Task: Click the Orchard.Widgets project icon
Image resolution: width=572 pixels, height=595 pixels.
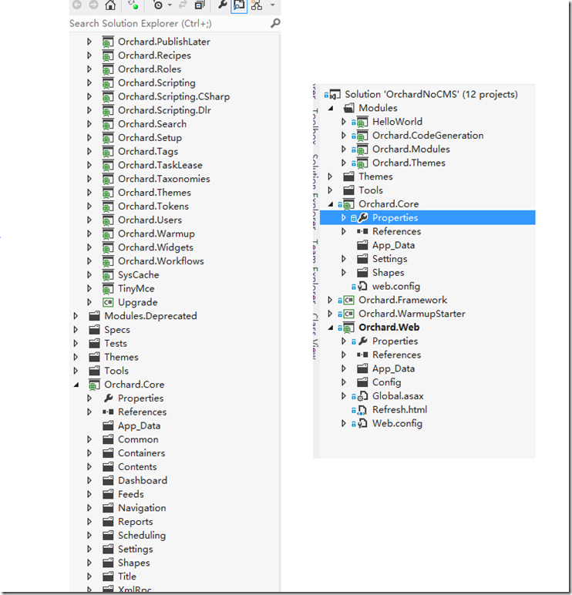Action: tap(108, 247)
